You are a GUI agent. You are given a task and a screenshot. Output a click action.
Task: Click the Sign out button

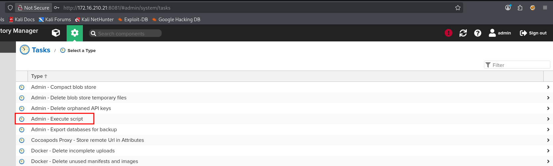click(533, 33)
